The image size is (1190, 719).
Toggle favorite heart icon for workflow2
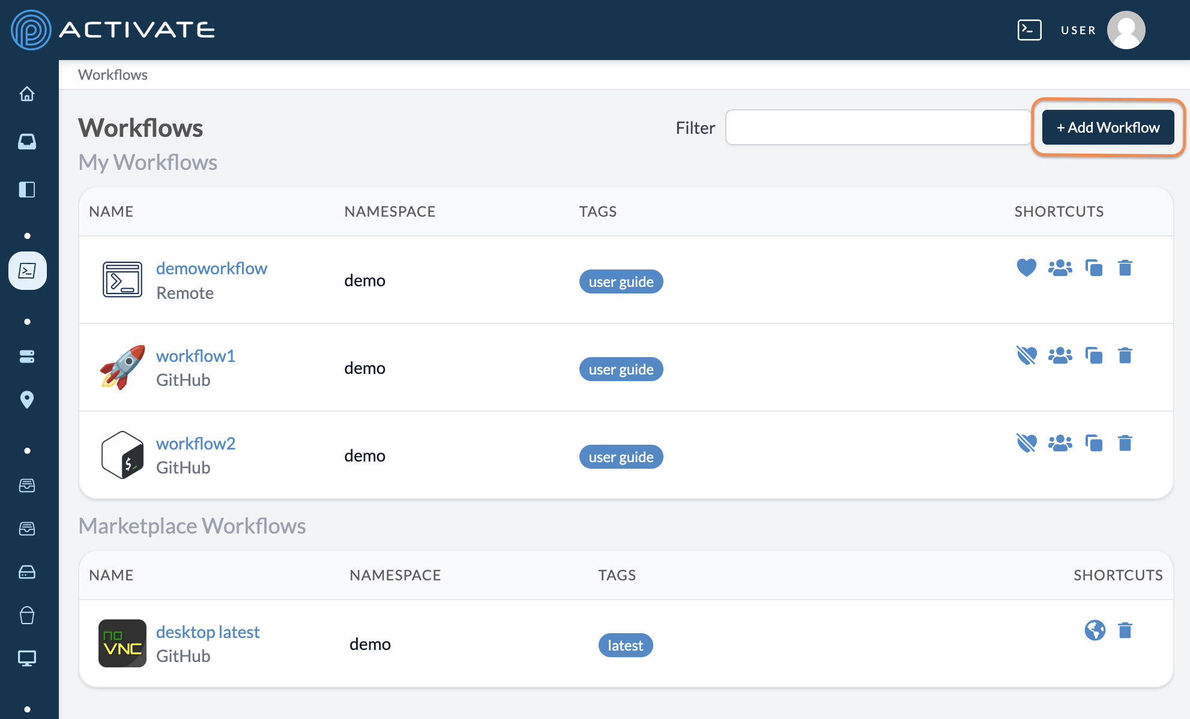click(x=1026, y=443)
